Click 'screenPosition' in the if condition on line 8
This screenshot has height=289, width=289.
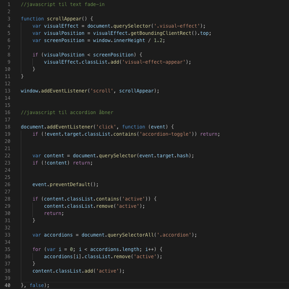click(x=113, y=55)
